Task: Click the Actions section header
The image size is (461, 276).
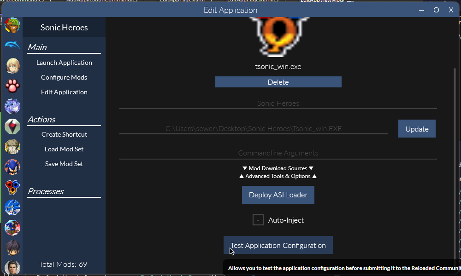Action: tap(41, 120)
